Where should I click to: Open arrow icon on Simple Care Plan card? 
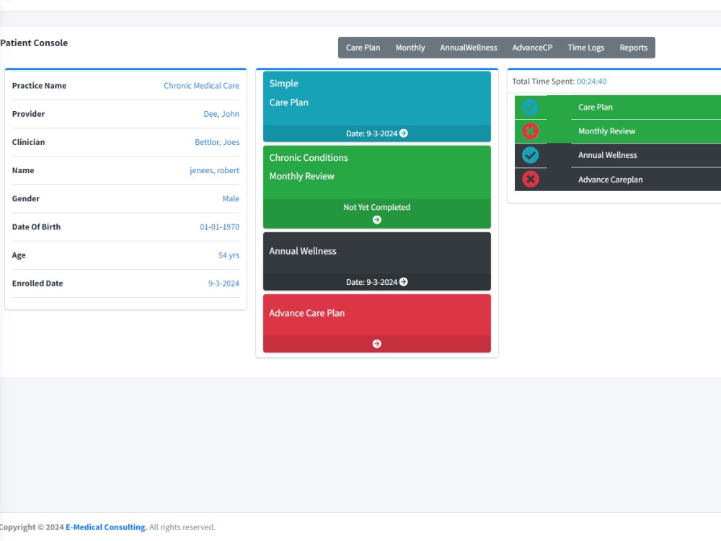(403, 133)
